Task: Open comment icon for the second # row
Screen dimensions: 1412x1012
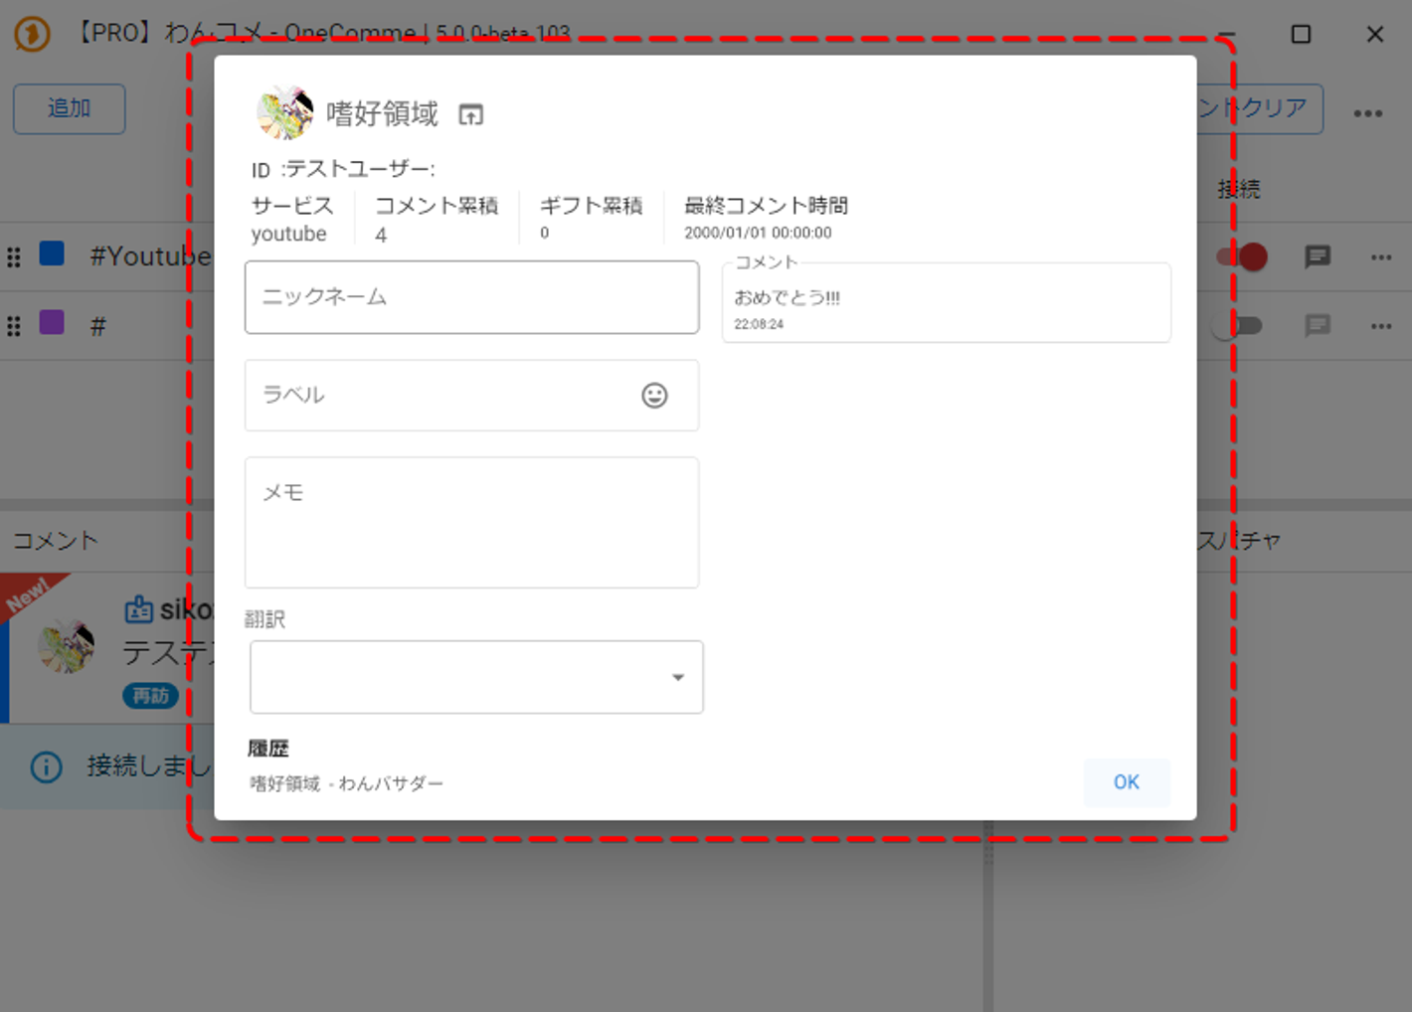Action: point(1318,326)
